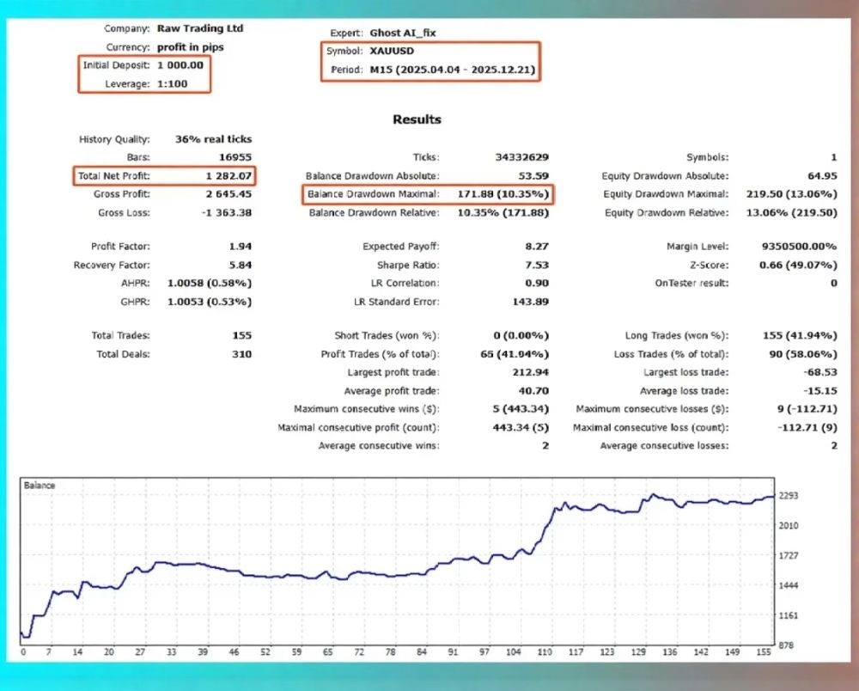Click the Initial Deposit value 1 000.00
Screen dimensions: 859x691
(180, 65)
